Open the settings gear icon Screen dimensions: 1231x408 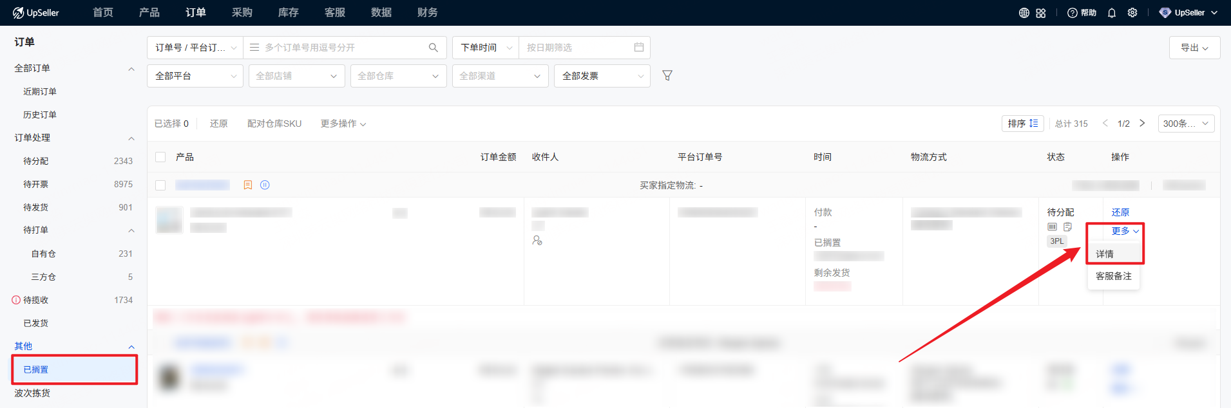1132,13
